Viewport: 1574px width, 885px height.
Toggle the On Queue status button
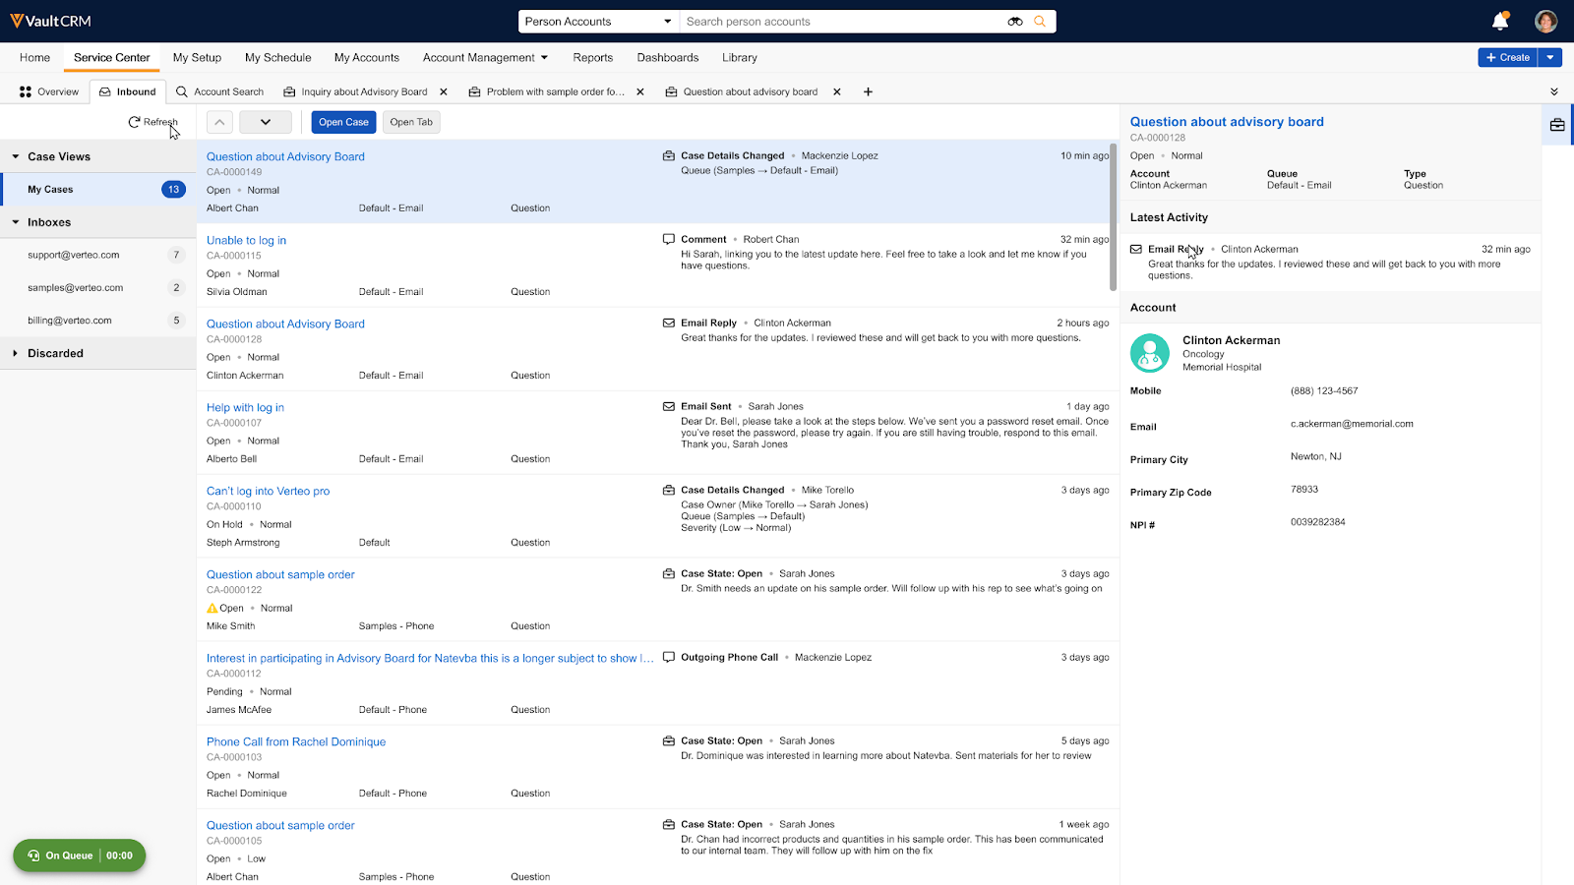80,855
